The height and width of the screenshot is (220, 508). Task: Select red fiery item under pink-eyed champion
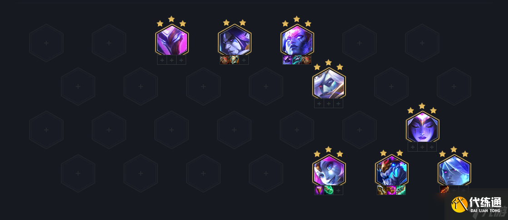click(x=444, y=190)
